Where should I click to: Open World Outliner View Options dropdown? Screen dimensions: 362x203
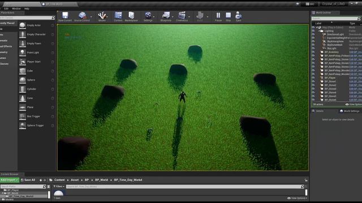354,104
